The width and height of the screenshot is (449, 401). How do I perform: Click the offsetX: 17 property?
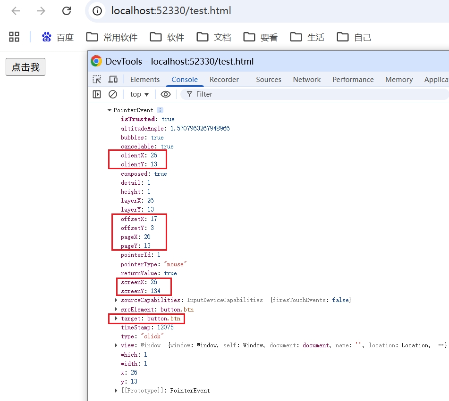(x=139, y=219)
